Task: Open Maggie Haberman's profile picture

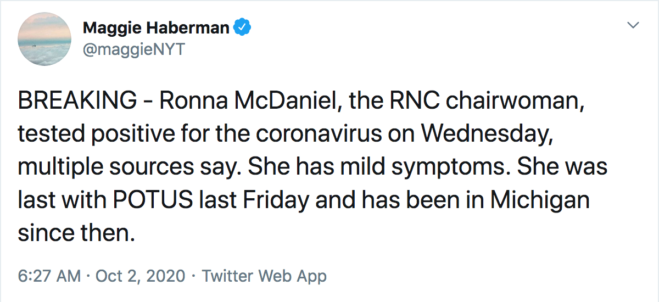Action: 44,39
